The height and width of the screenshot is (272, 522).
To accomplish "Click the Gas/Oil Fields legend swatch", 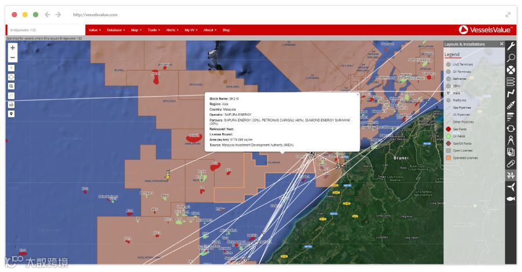I will [x=448, y=144].
